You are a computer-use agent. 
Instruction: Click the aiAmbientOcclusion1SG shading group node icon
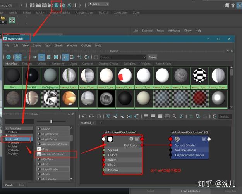pyautogui.click(x=177, y=139)
